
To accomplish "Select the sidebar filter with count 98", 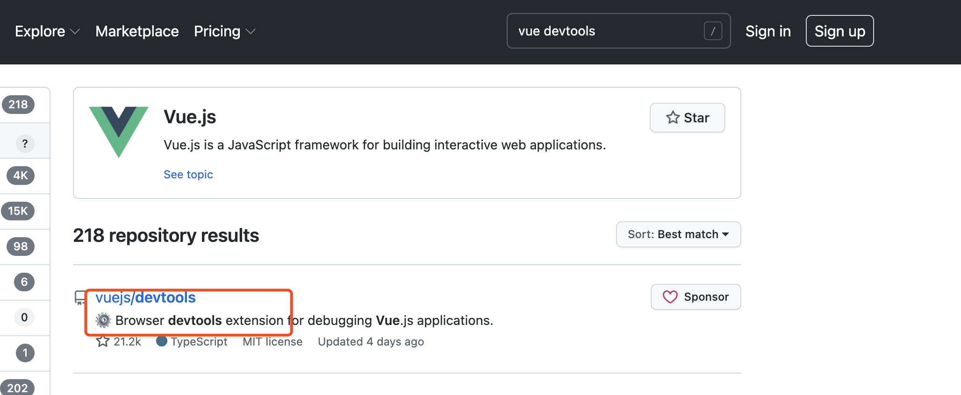I will coord(25,247).
